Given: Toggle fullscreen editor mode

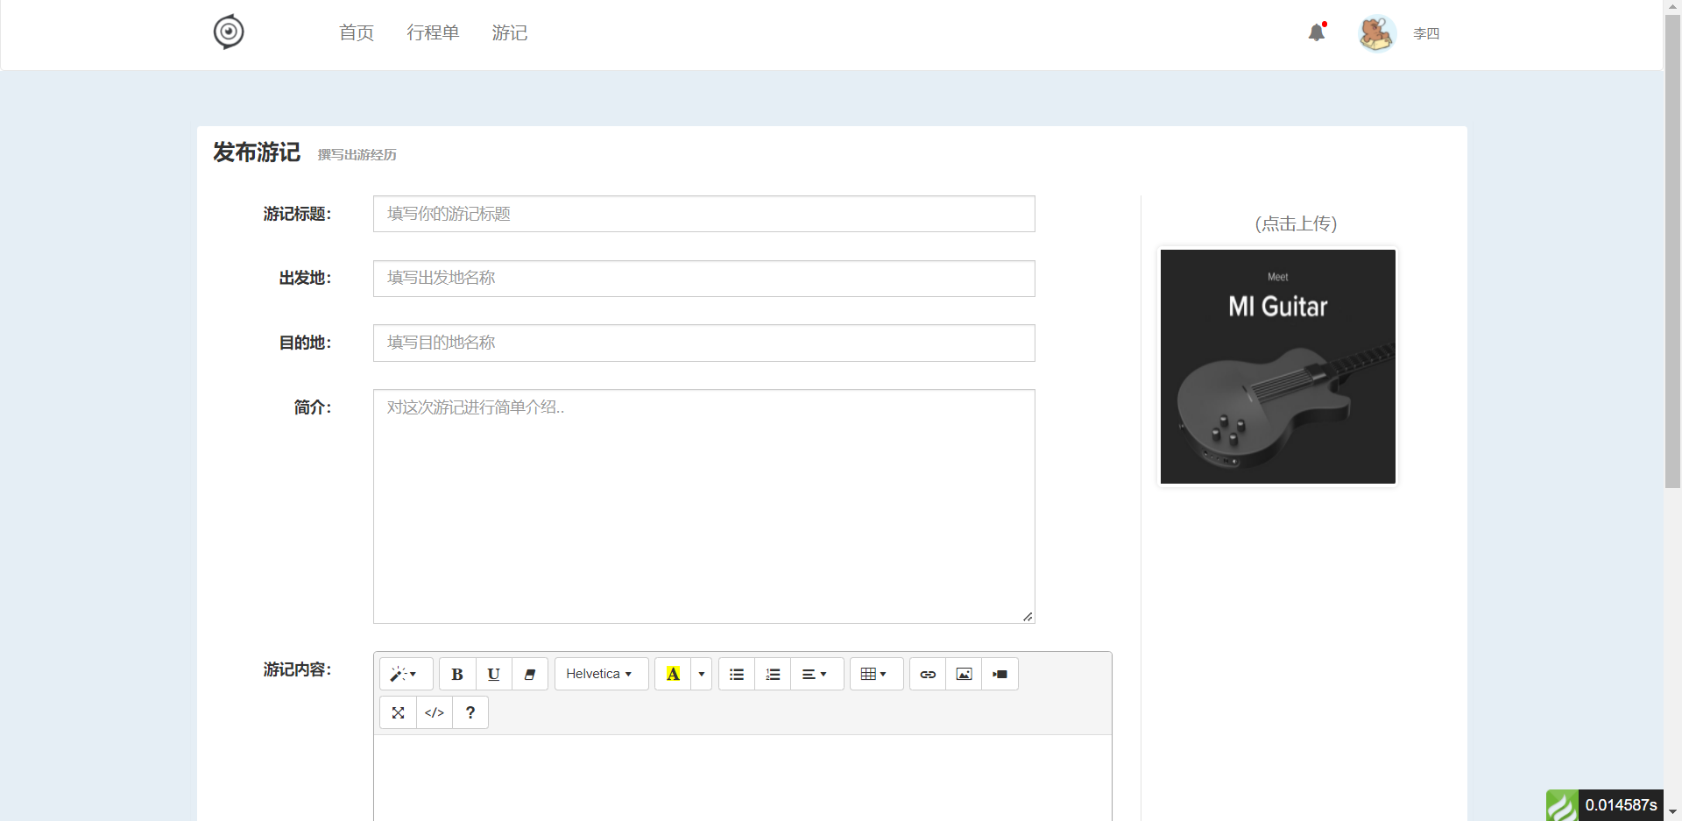Looking at the screenshot, I should [x=398, y=712].
